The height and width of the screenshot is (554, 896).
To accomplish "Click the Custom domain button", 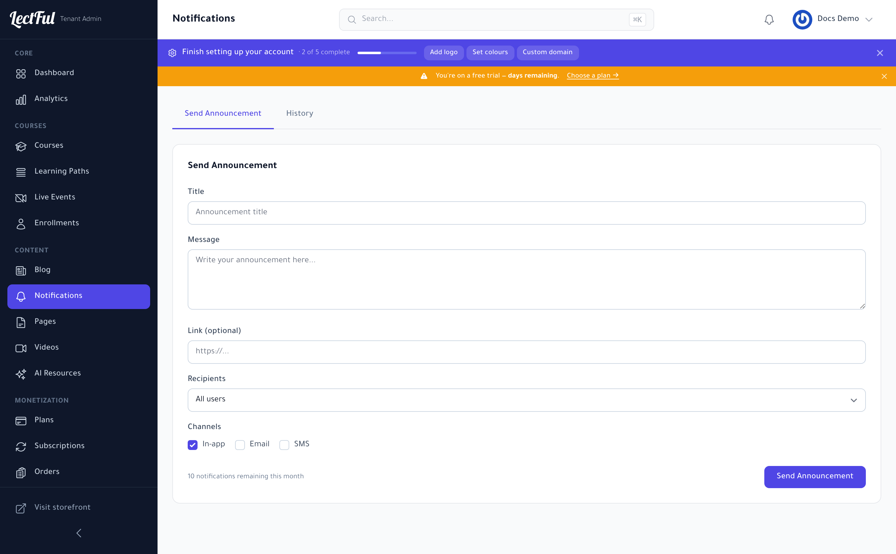I will coord(548,52).
